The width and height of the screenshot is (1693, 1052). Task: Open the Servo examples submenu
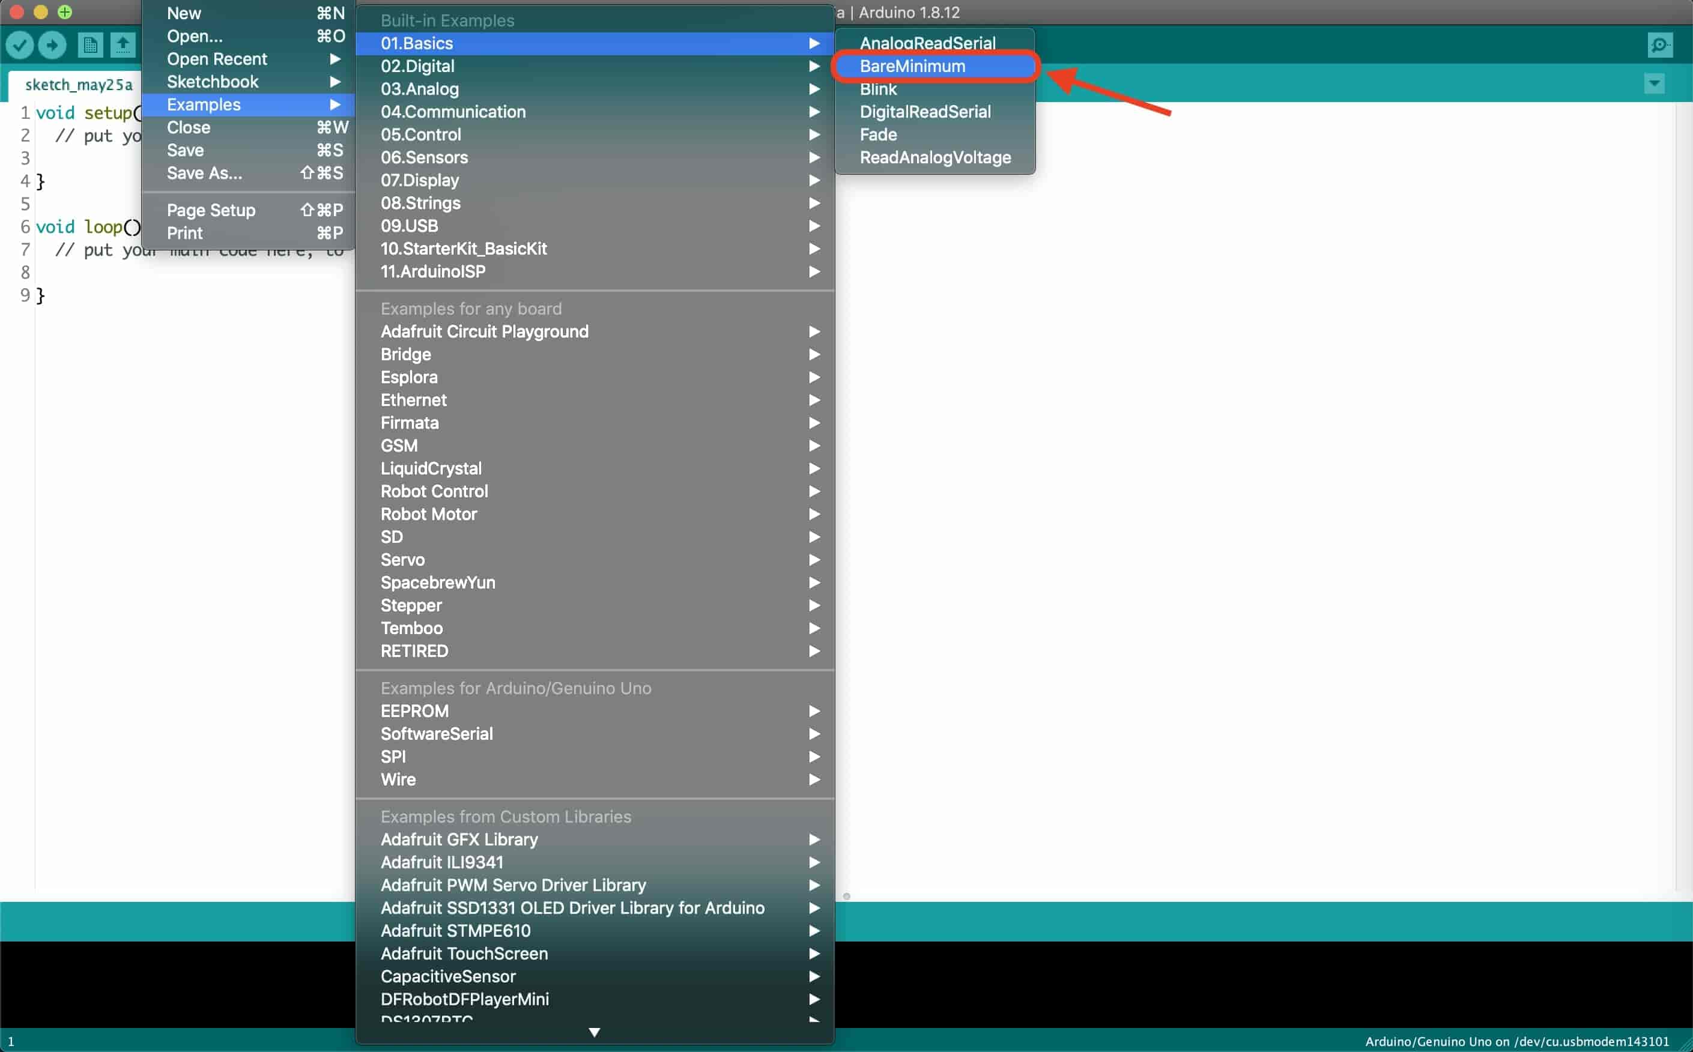click(x=595, y=560)
